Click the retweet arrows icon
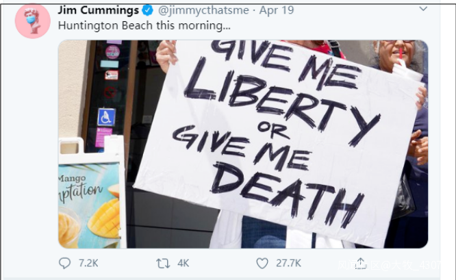The width and height of the screenshot is (456, 280). [163, 264]
